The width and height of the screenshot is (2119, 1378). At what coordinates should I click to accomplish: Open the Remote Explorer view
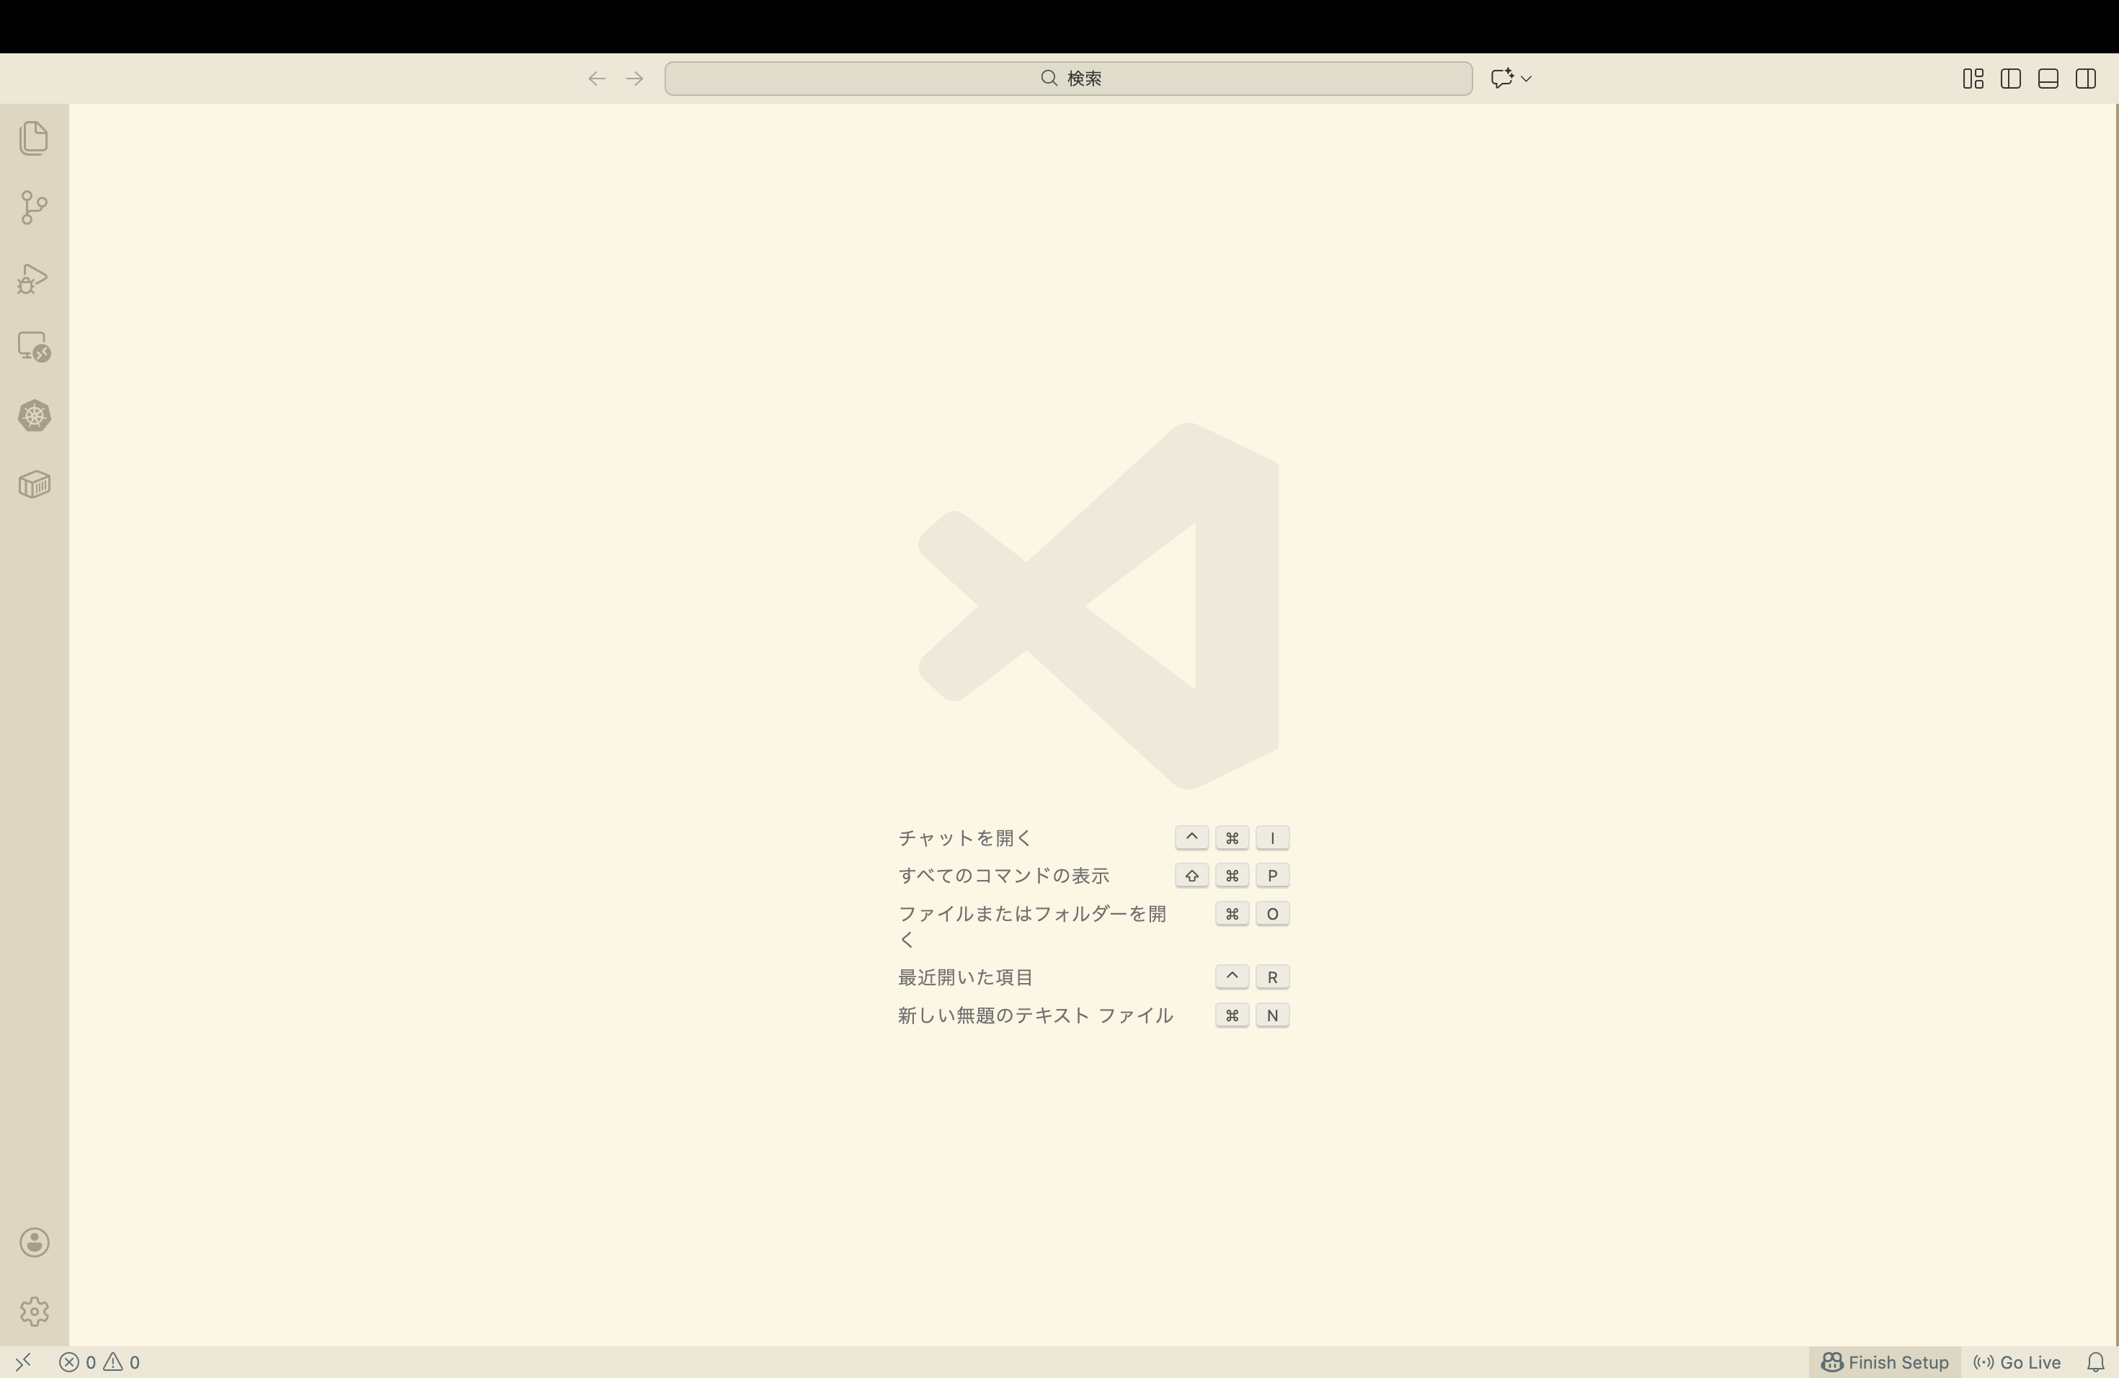tap(34, 346)
